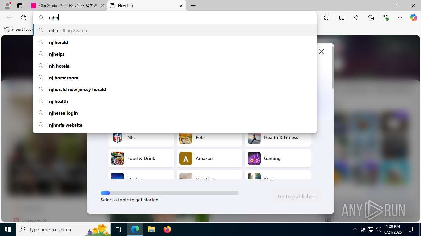Viewport: 421px width, 236px height.
Task: Open the volume speaker icon
Action: (378, 229)
